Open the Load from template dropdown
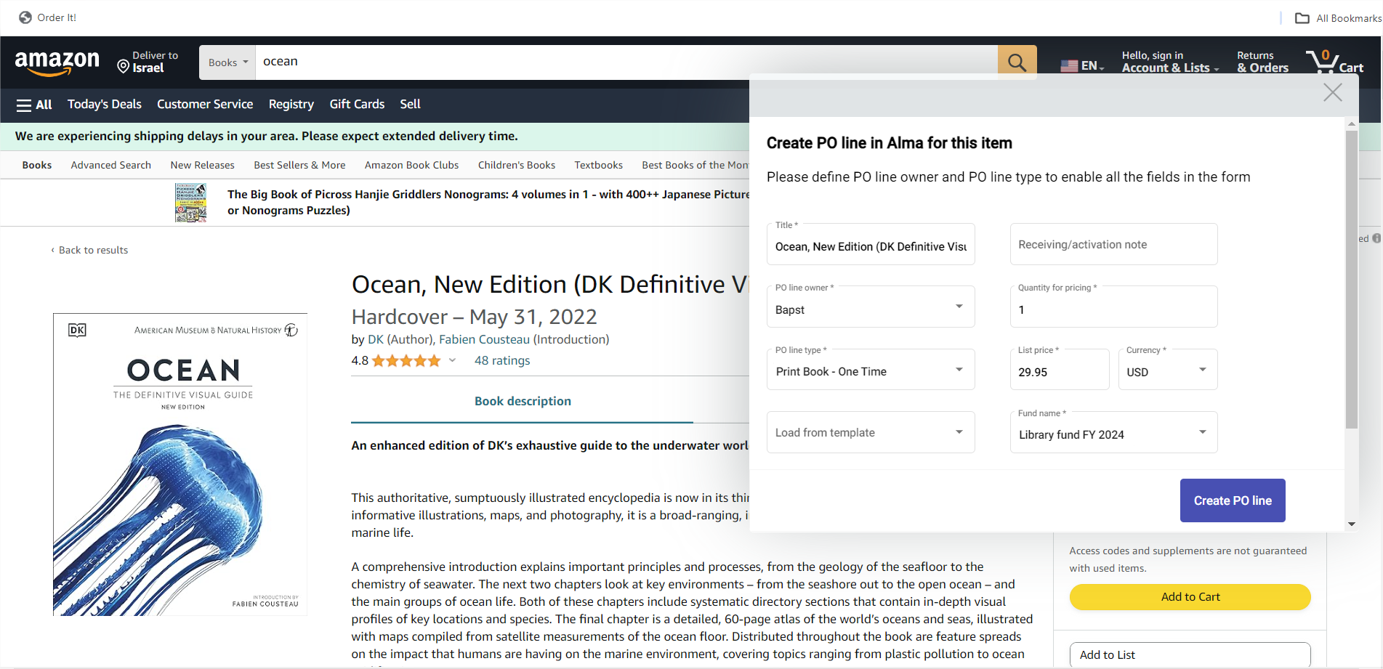Screen dimensions: 1383x669 871,432
